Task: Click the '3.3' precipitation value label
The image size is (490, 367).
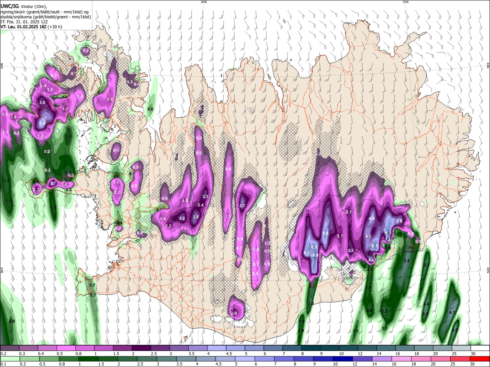Action: 205,197
